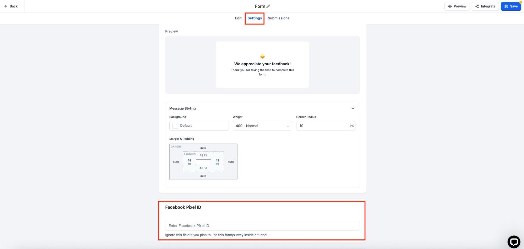Click the left margin auto value
Image resolution: width=524 pixels, height=249 pixels.
(x=176, y=162)
